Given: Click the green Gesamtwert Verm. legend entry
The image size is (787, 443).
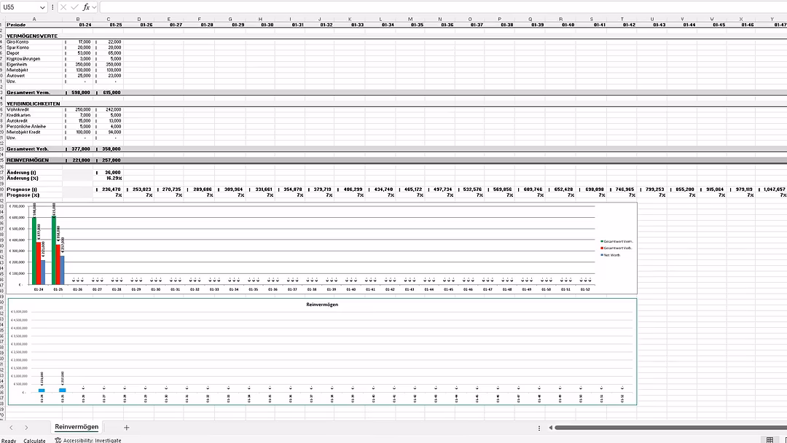Looking at the screenshot, I should click(616, 241).
